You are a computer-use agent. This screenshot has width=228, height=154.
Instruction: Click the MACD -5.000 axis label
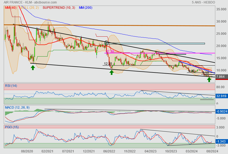(221, 118)
